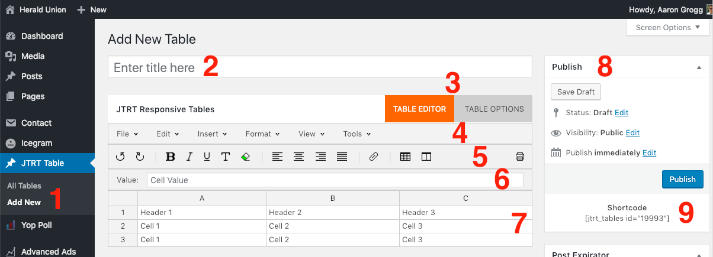Edit the Visibility setting link
The width and height of the screenshot is (713, 257).
tap(632, 132)
